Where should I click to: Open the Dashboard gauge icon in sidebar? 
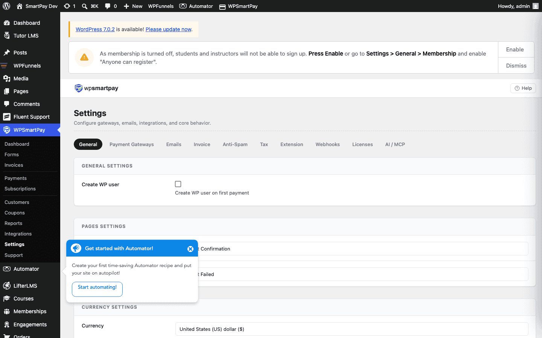[x=7, y=23]
